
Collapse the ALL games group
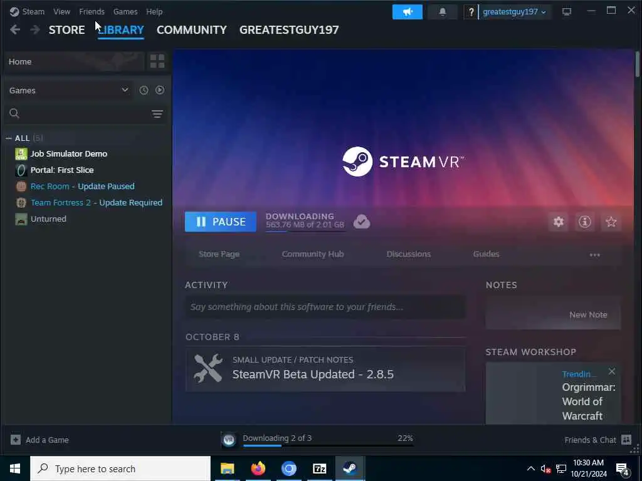point(9,138)
